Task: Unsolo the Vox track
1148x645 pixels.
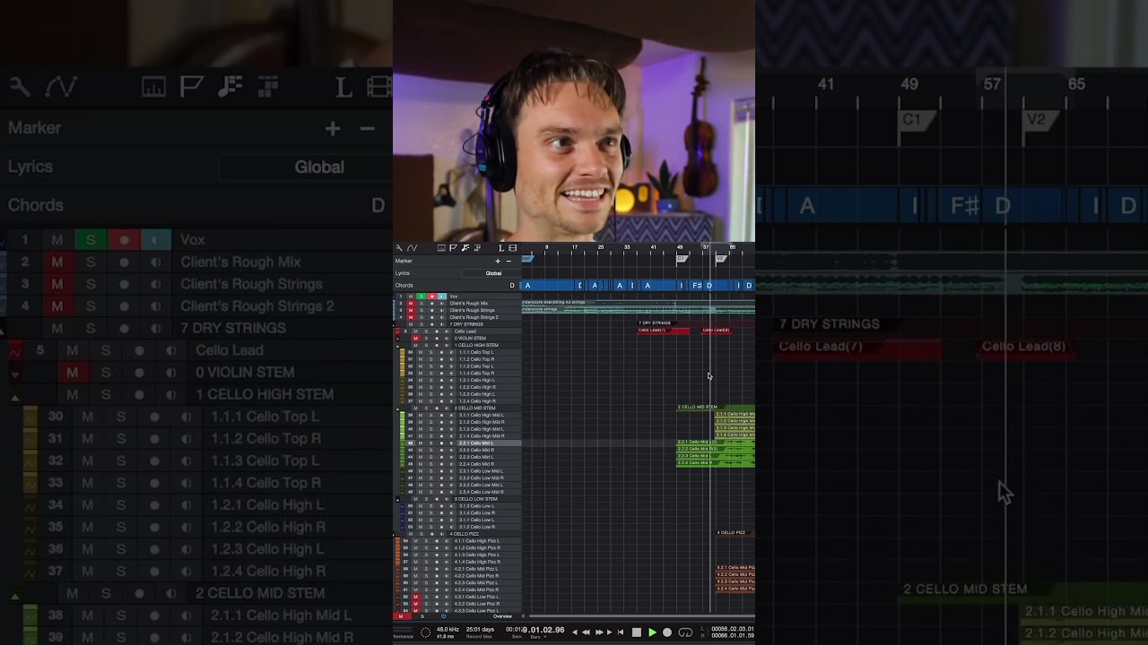Action: coord(422,297)
